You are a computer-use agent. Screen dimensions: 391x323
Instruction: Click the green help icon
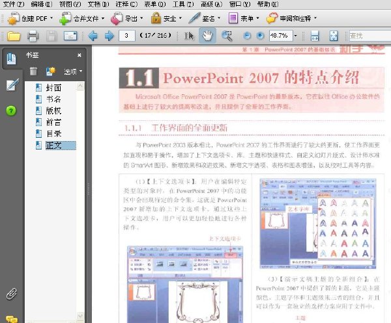tap(11, 110)
